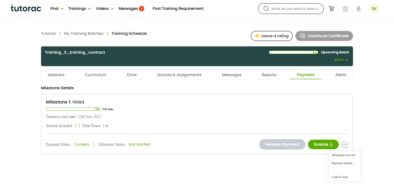Click the Milestone 1: Hired heading

click(65, 102)
